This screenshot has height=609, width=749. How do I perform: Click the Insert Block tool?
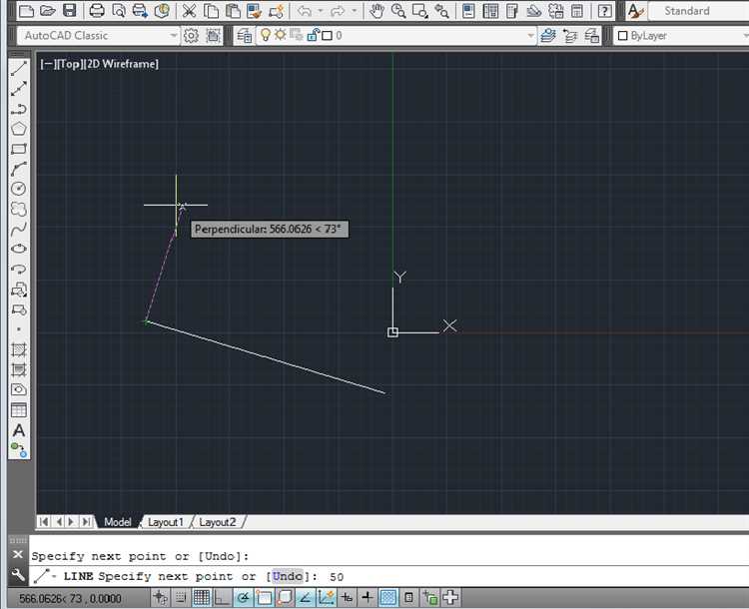tap(19, 290)
